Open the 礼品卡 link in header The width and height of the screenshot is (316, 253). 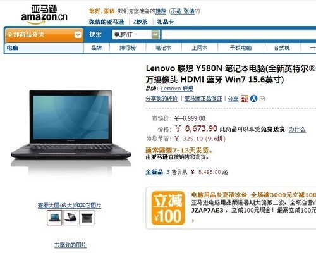(165, 22)
